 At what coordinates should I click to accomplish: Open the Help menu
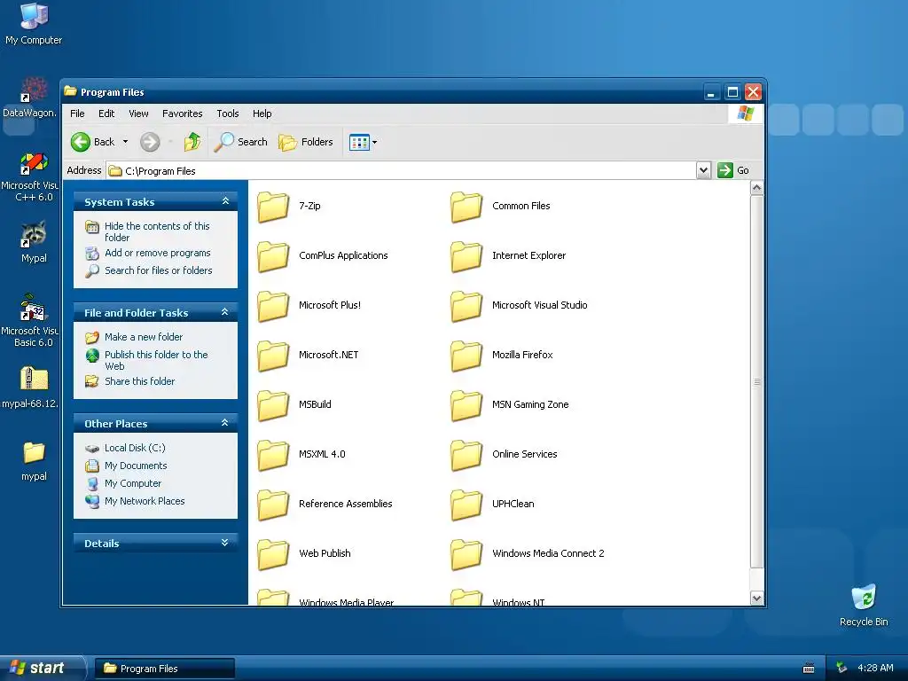(262, 113)
